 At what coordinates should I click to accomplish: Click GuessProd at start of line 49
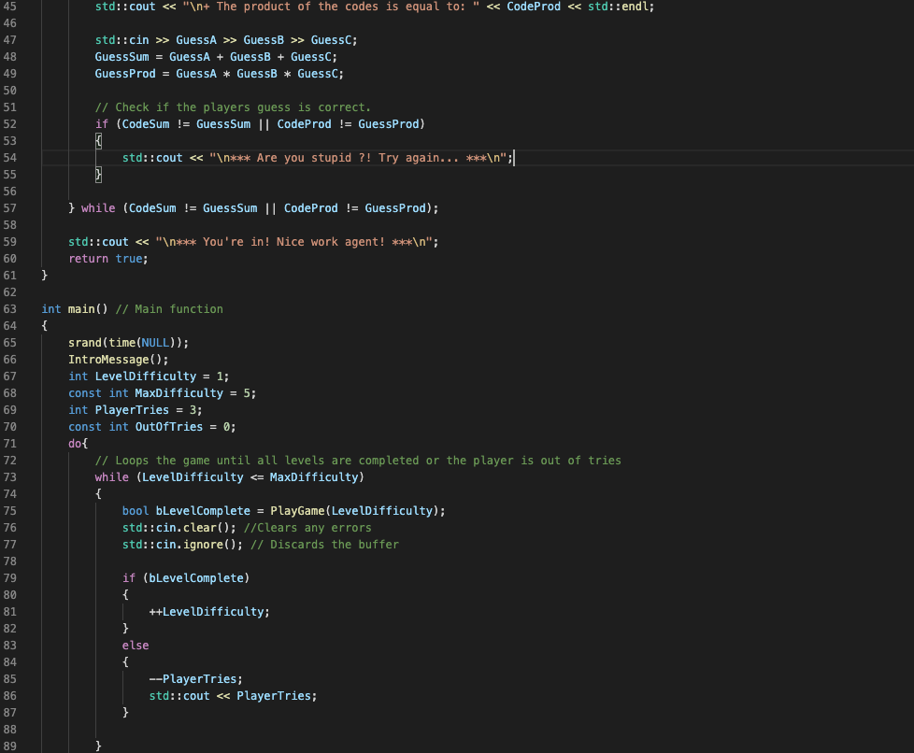coord(125,74)
